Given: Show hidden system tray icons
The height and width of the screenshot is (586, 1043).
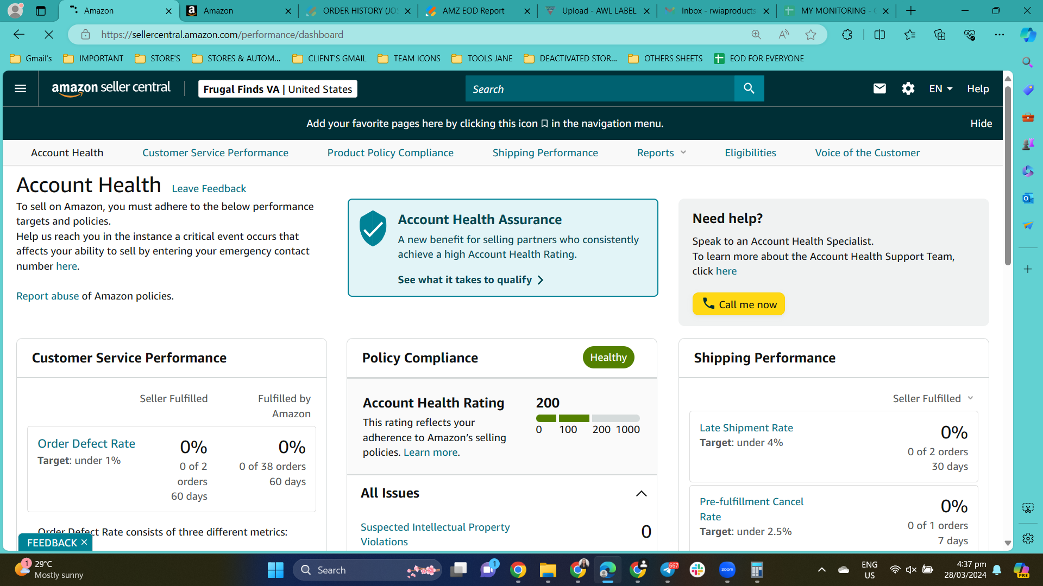Looking at the screenshot, I should 822,570.
